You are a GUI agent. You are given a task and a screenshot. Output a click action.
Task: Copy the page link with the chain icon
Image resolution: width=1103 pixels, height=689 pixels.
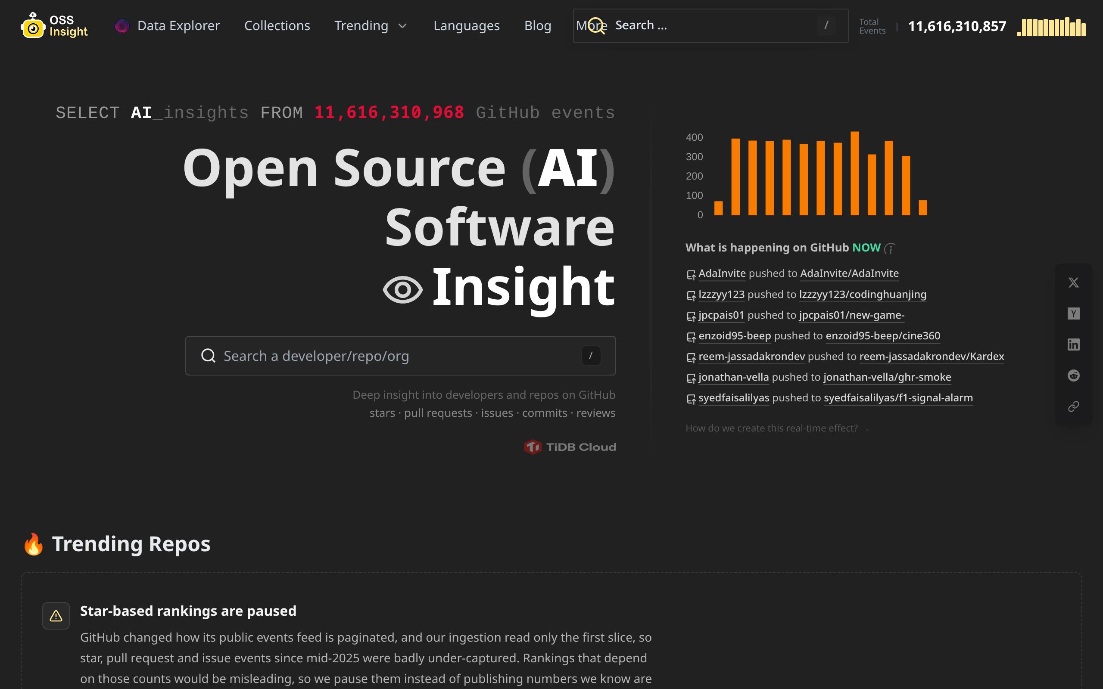tap(1073, 407)
